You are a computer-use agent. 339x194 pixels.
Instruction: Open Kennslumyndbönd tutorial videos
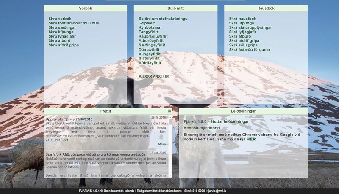(x=201, y=128)
